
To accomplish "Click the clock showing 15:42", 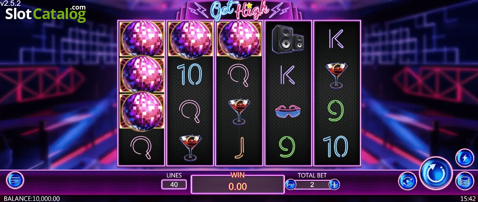I will [x=468, y=199].
